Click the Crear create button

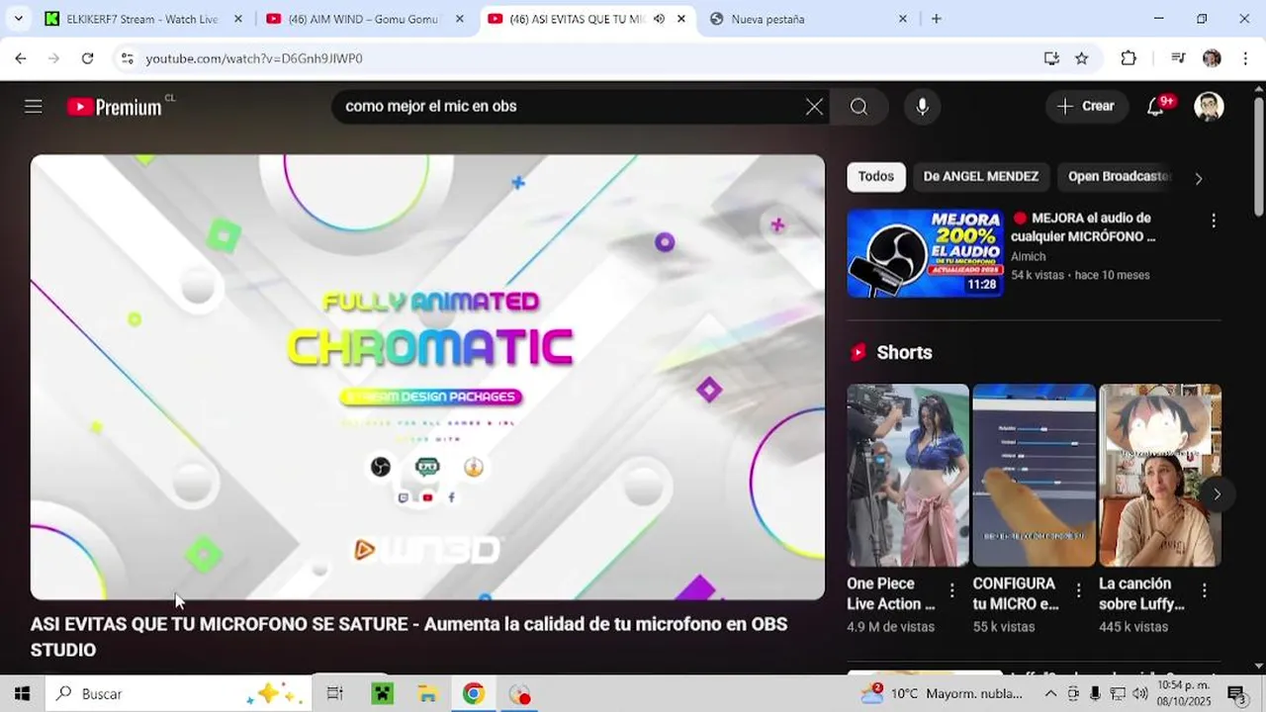1086,107
